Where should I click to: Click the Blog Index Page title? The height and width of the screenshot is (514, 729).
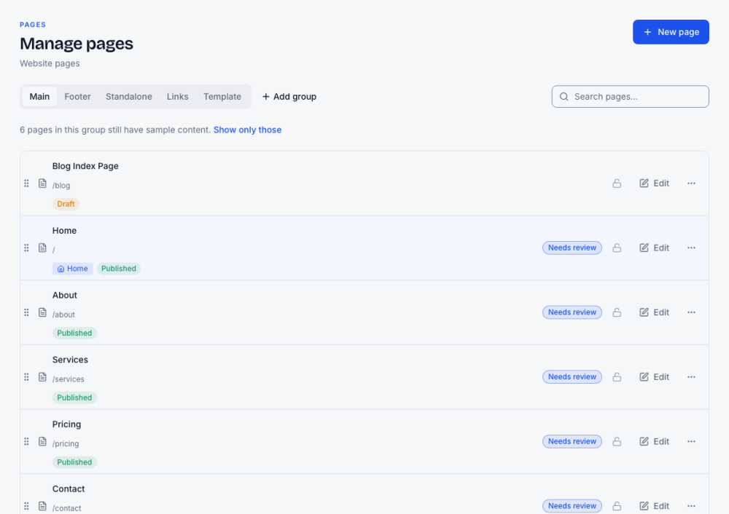(85, 166)
